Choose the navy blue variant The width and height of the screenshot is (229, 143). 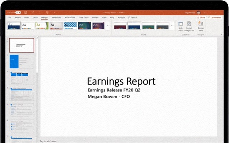point(134,26)
